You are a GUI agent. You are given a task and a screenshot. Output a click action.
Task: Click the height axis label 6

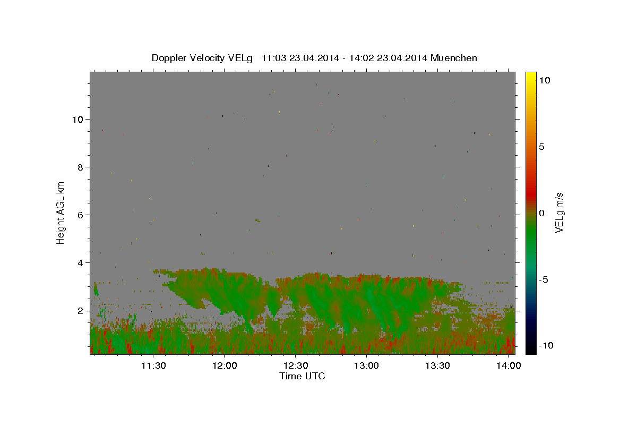pos(81,215)
